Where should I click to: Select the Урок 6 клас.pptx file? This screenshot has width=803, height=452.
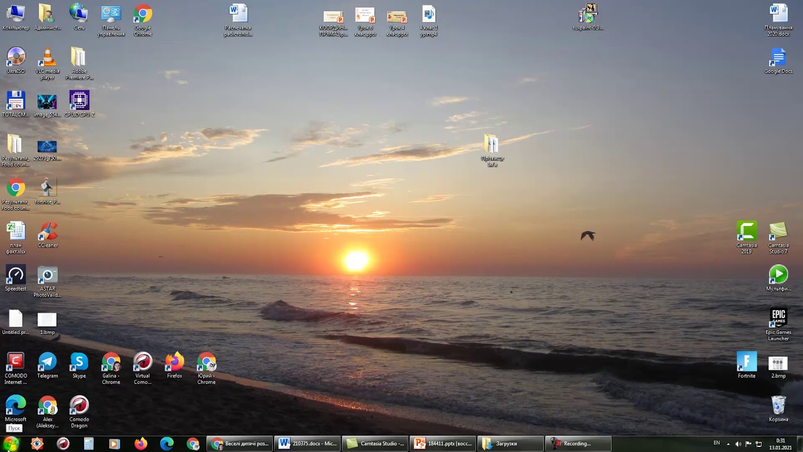pyautogui.click(x=365, y=22)
